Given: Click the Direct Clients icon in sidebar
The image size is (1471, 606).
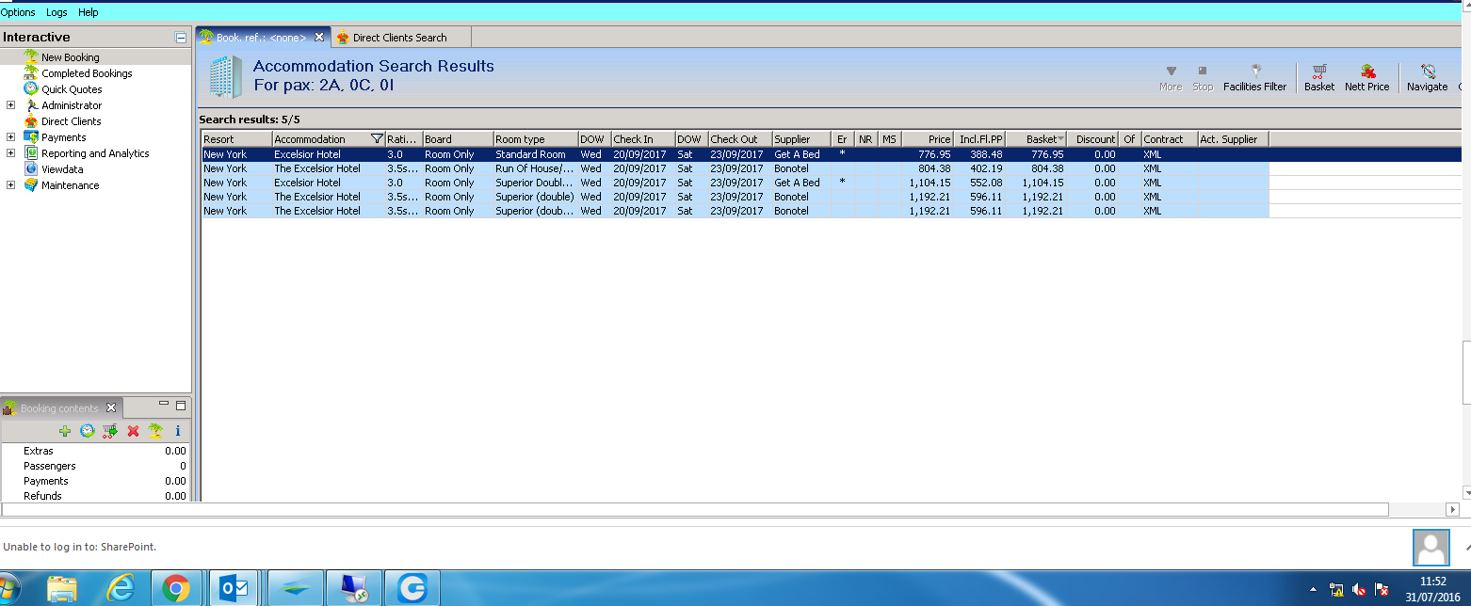Looking at the screenshot, I should (31, 121).
